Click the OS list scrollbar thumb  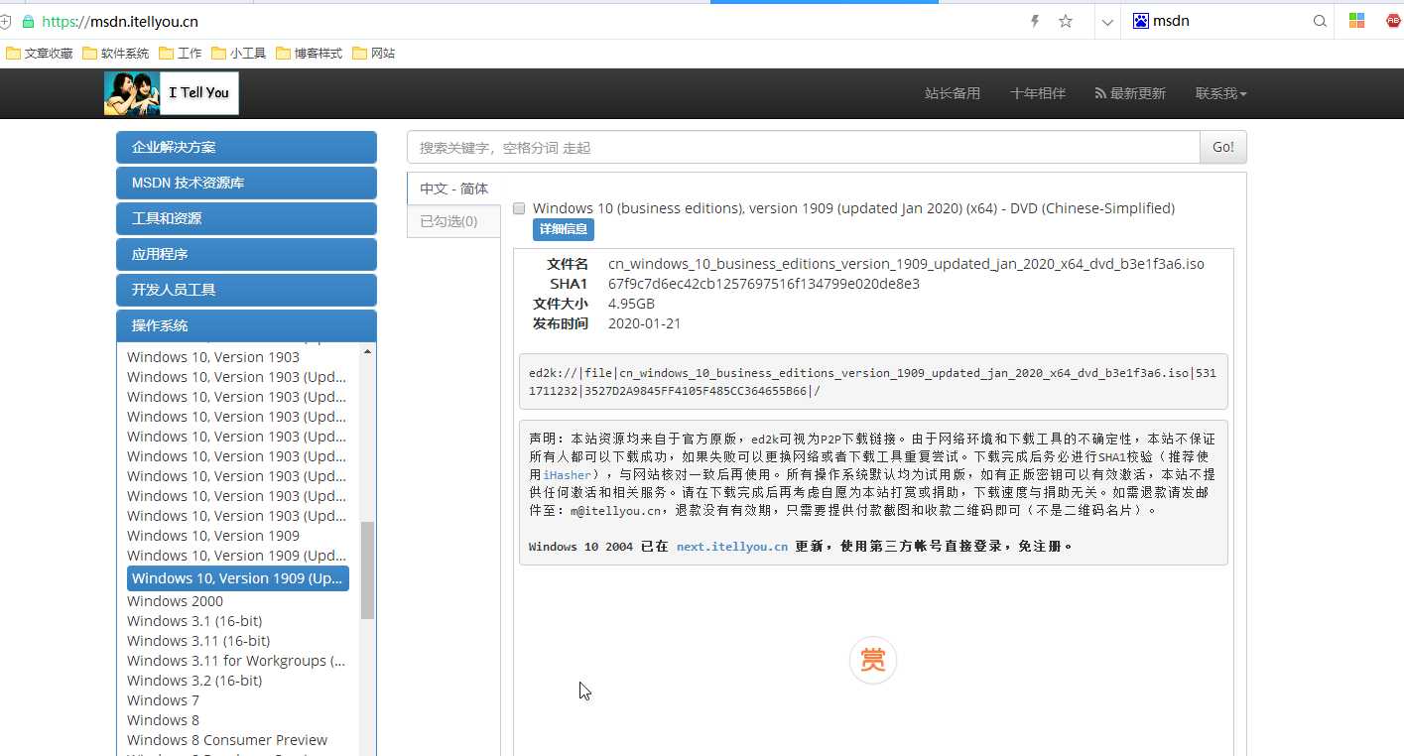click(x=367, y=570)
